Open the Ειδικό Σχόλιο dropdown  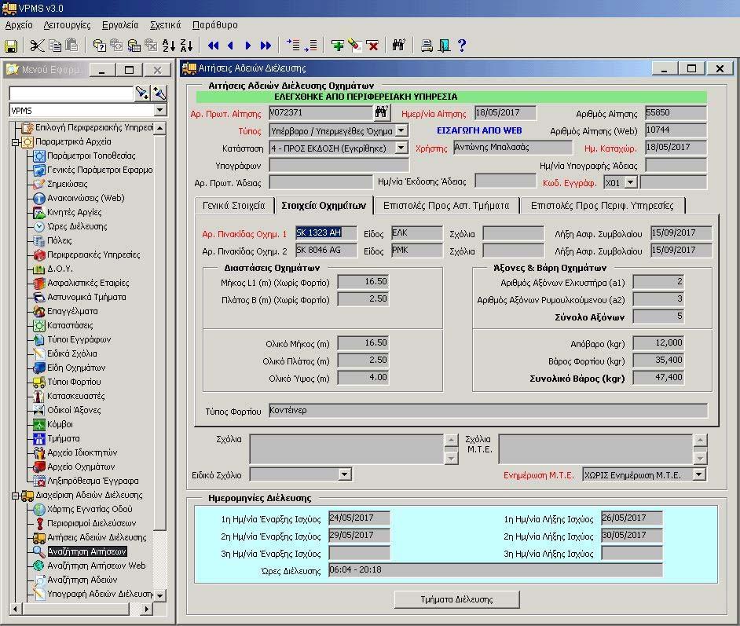[345, 474]
